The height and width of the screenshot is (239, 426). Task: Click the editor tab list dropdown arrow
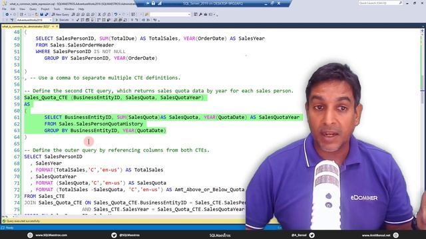tap(423, 27)
